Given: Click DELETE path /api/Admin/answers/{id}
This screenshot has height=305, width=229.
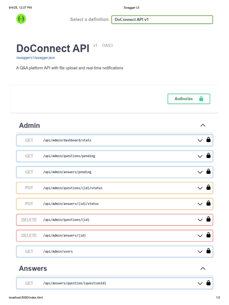Looking at the screenshot, I should pyautogui.click(x=64, y=235).
